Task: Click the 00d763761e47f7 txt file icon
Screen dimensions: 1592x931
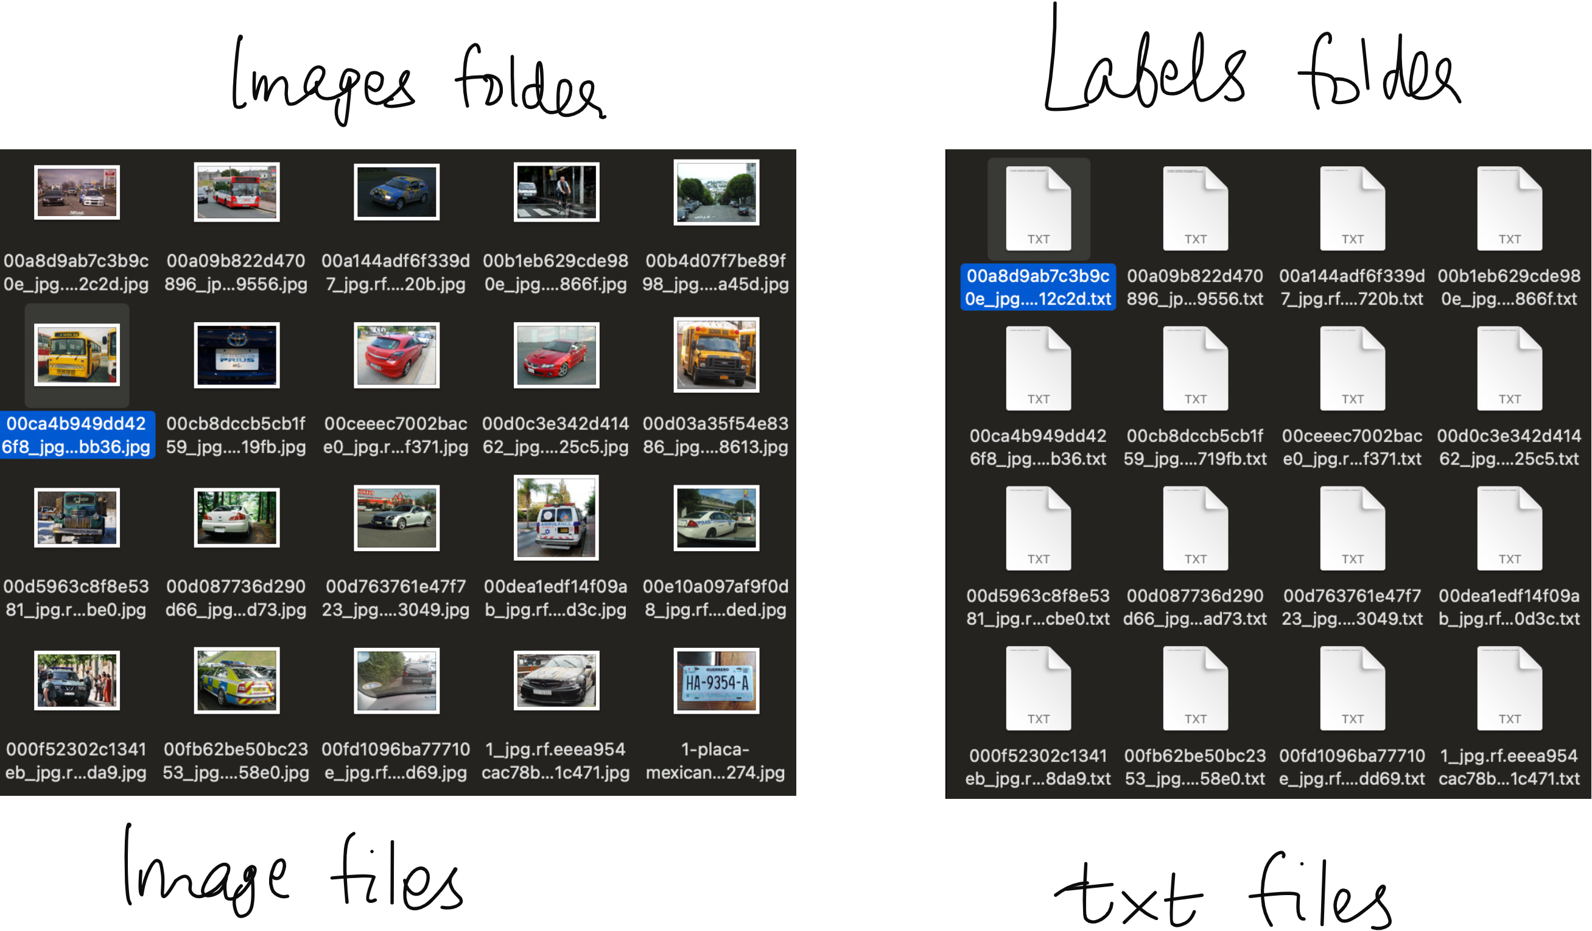Action: 1352,529
